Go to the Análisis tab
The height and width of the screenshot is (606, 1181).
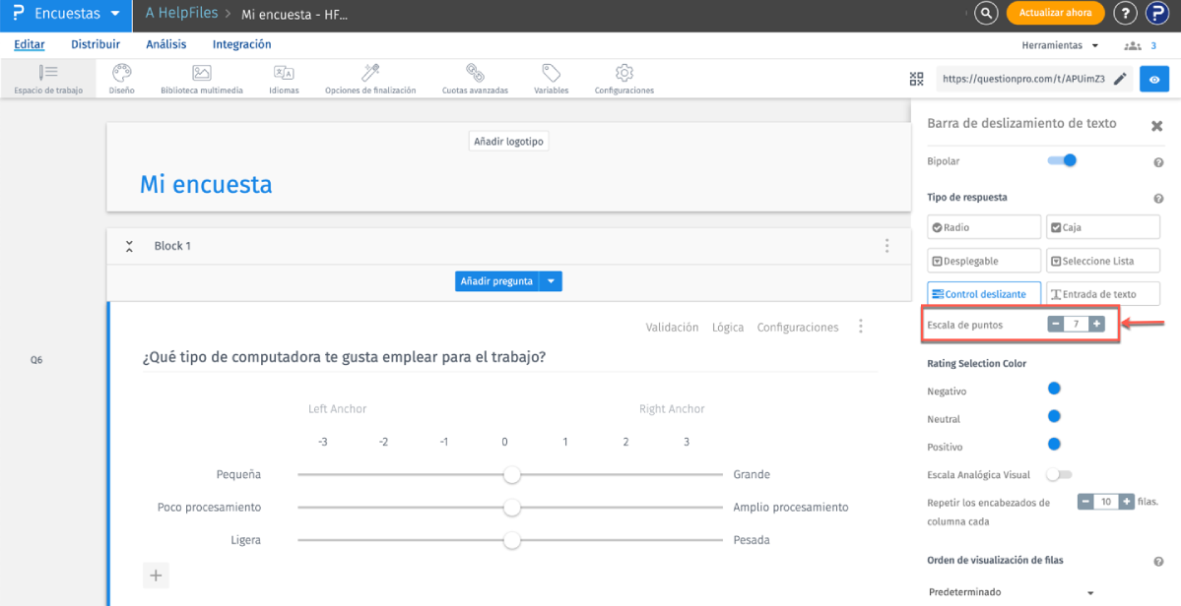pos(166,44)
